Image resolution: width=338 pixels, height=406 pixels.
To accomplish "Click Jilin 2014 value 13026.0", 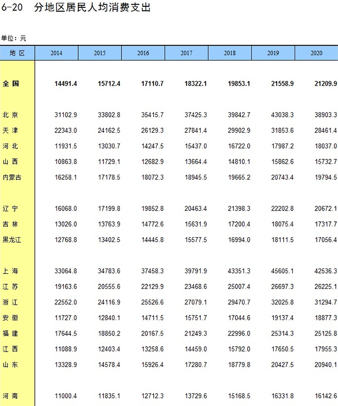I will pos(65,224).
